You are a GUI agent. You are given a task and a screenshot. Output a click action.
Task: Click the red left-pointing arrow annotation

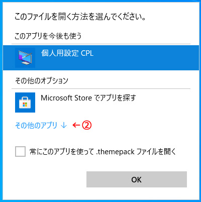(x=76, y=125)
